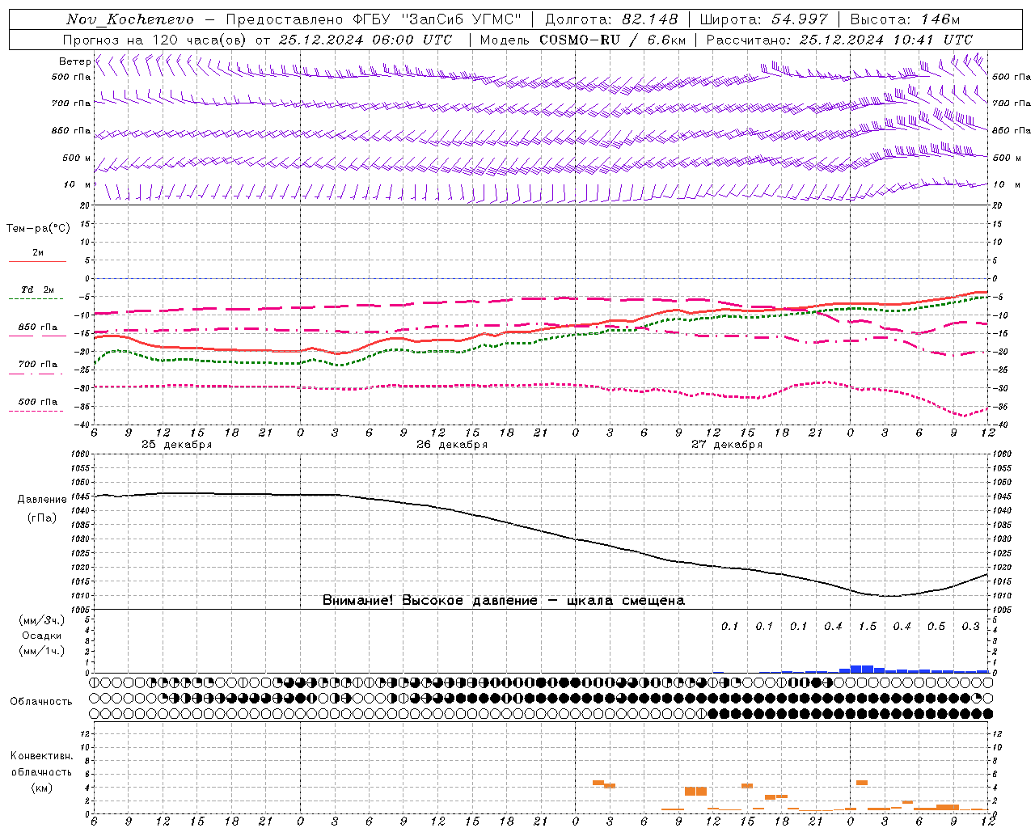The height and width of the screenshot is (828, 1035).
Task: Click the 'Конвективн.' convective cloud label
Action: (x=42, y=756)
